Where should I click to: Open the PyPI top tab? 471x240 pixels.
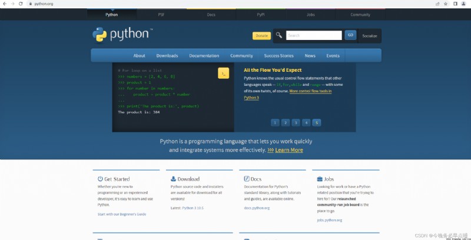coord(261,15)
